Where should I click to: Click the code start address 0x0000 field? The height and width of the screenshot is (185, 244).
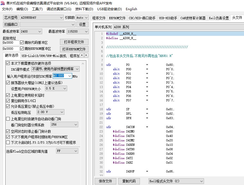coord(11,42)
